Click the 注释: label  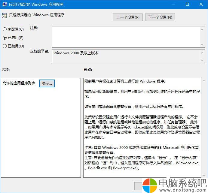[x=34, y=28]
